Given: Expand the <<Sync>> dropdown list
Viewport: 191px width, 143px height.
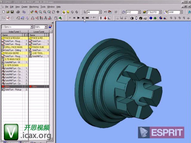Looking at the screenshot, I should click(32, 27).
